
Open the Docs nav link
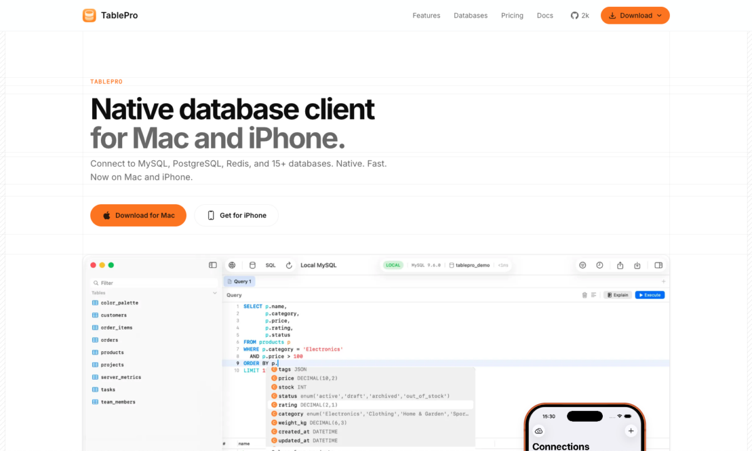click(545, 16)
